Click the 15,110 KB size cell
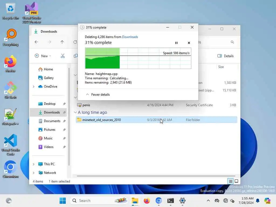 point(229,90)
